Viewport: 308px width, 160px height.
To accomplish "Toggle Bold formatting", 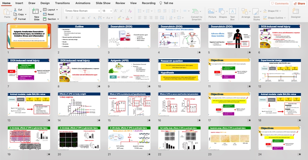I will pyautogui.click(x=66, y=18).
